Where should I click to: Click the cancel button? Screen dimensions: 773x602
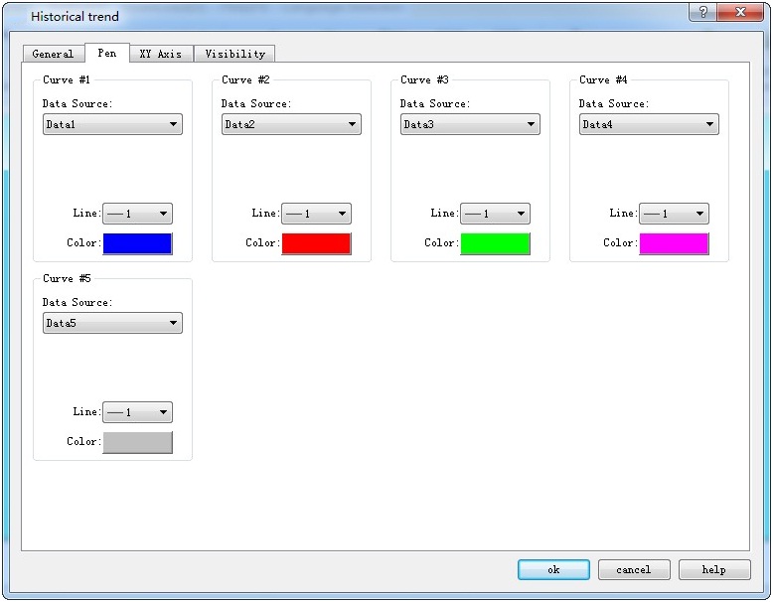click(633, 570)
